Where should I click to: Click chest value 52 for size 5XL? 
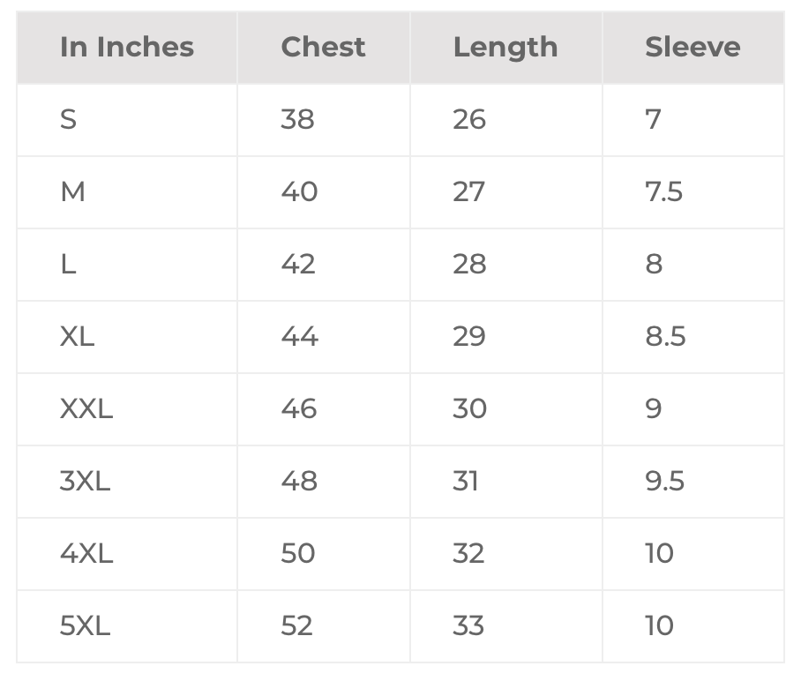point(297,625)
